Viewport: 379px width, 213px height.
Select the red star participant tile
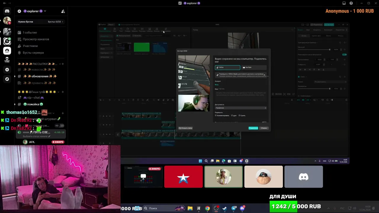pyautogui.click(x=184, y=177)
